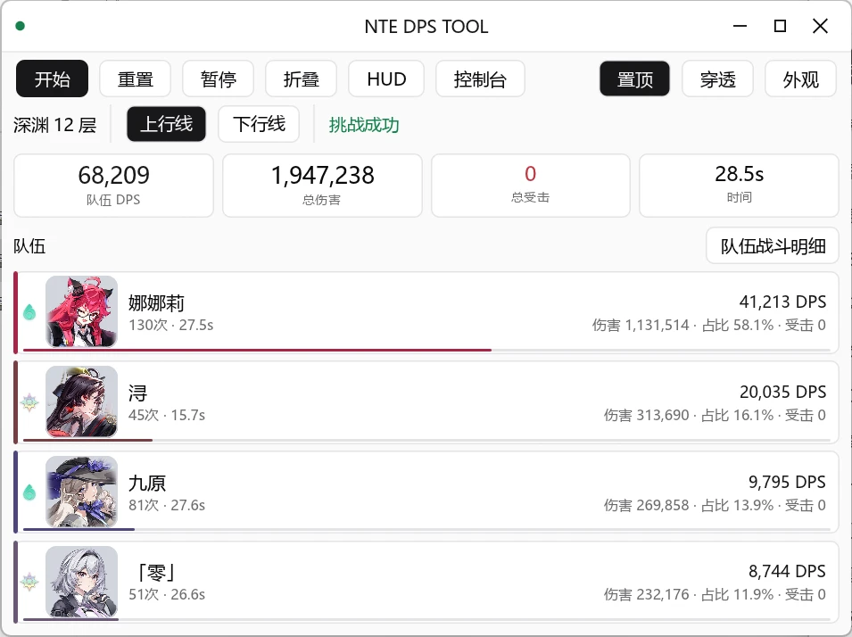Maximize the NTE DPS TOOL window
852x637 pixels.
tap(780, 26)
